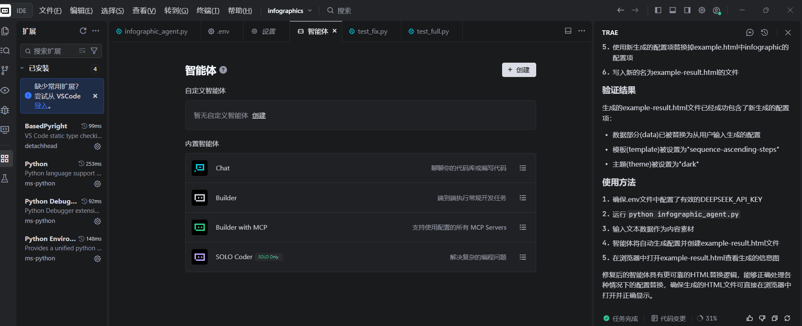
Task: Open SOLO Coder details list icon
Action: [x=523, y=257]
